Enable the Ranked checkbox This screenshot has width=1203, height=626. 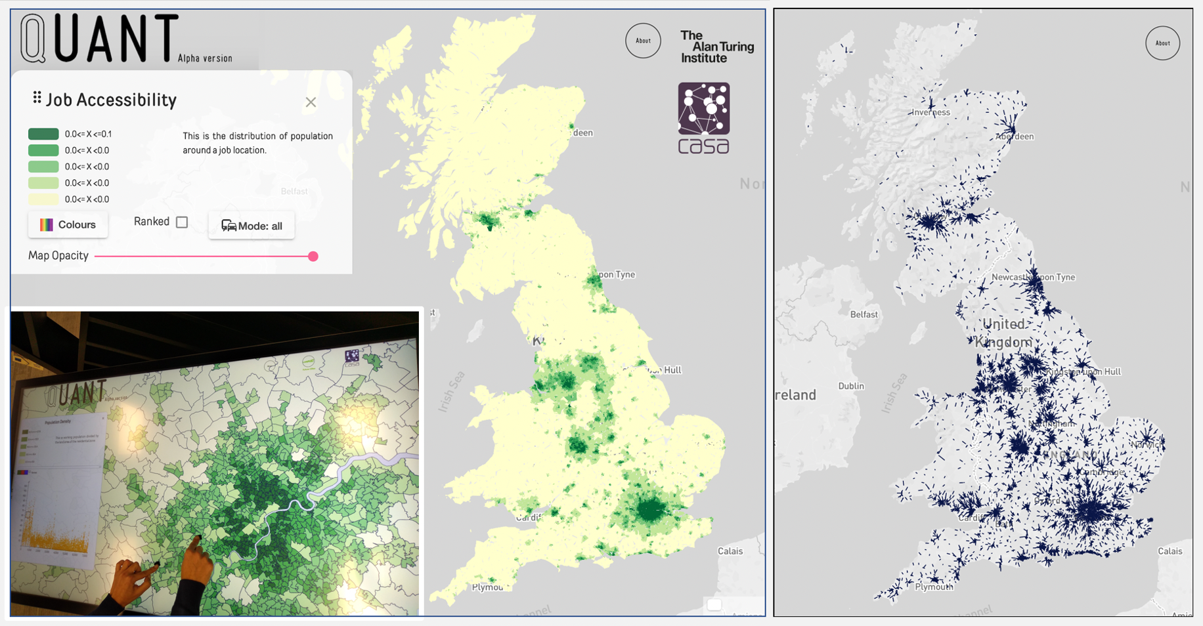[x=182, y=222]
